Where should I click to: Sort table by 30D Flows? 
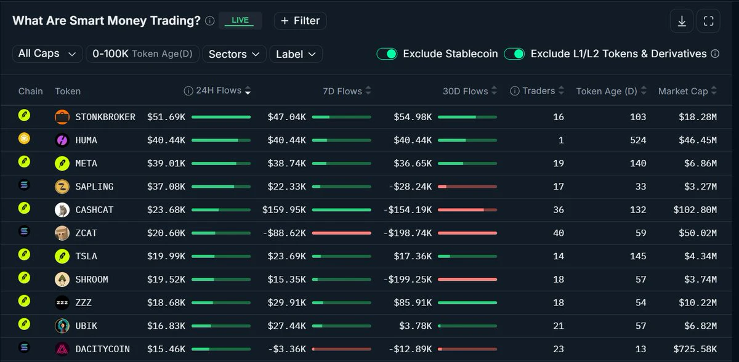[494, 91]
